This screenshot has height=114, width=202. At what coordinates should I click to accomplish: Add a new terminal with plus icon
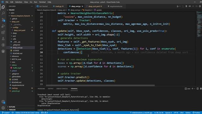pyautogui.click(x=192, y=89)
